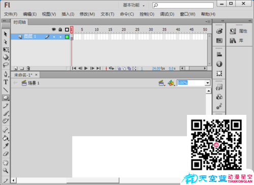Toggle lock dot of 图层 1
The image size is (254, 185).
[x=60, y=37]
